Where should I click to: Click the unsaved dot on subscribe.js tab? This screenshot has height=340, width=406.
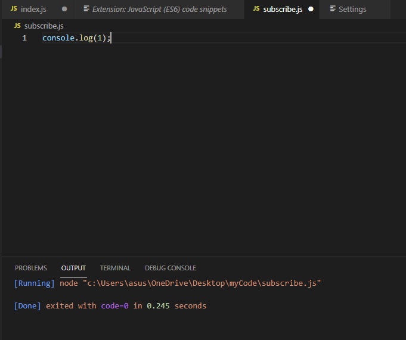(x=311, y=10)
